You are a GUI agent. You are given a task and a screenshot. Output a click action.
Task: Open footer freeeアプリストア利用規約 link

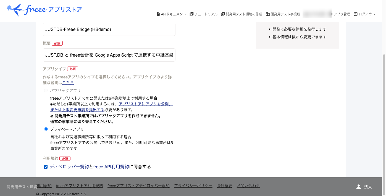click(x=80, y=186)
